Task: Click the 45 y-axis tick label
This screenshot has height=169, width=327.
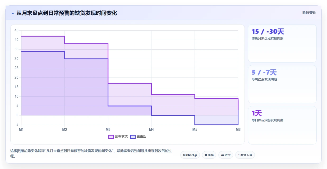Action: pos(16,30)
